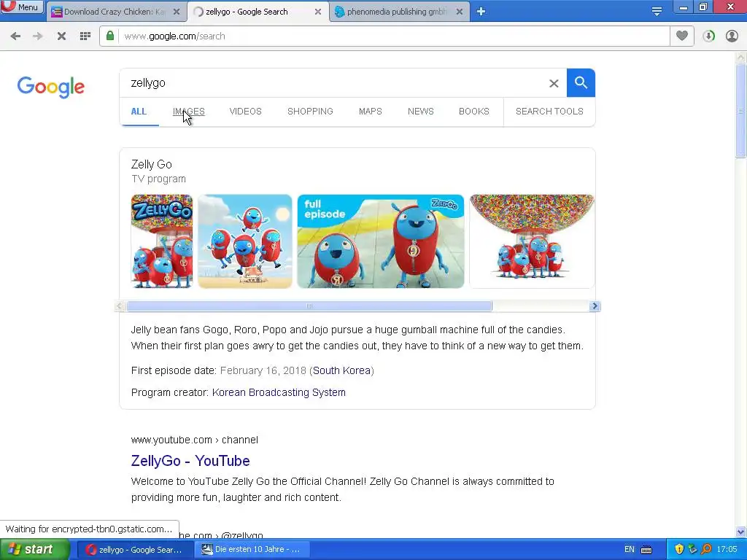Open a new tab with the plus button
Viewport: 747px width, 560px height.
tap(481, 12)
